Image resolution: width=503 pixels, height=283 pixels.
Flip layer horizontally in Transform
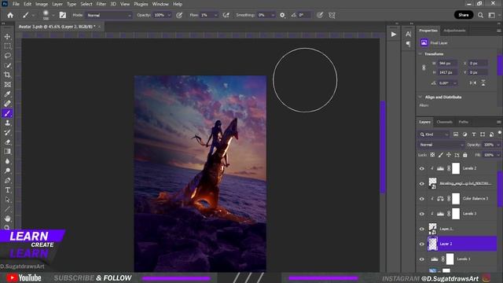pos(472,83)
